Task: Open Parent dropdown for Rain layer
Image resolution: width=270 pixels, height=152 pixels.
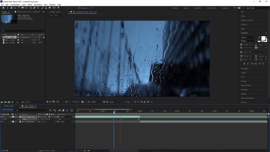Action: click(66, 117)
